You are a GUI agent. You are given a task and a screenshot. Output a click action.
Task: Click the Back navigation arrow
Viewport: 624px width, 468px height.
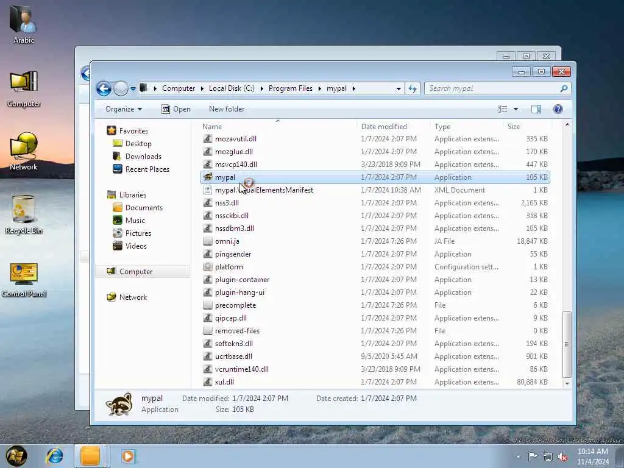click(104, 88)
